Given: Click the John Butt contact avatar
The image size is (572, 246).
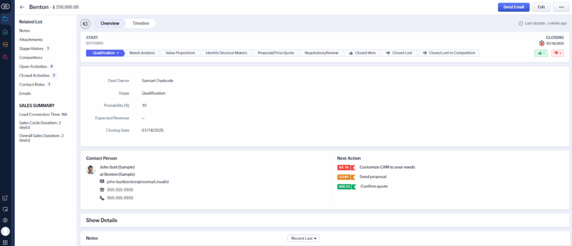Looking at the screenshot, I should coord(90,169).
